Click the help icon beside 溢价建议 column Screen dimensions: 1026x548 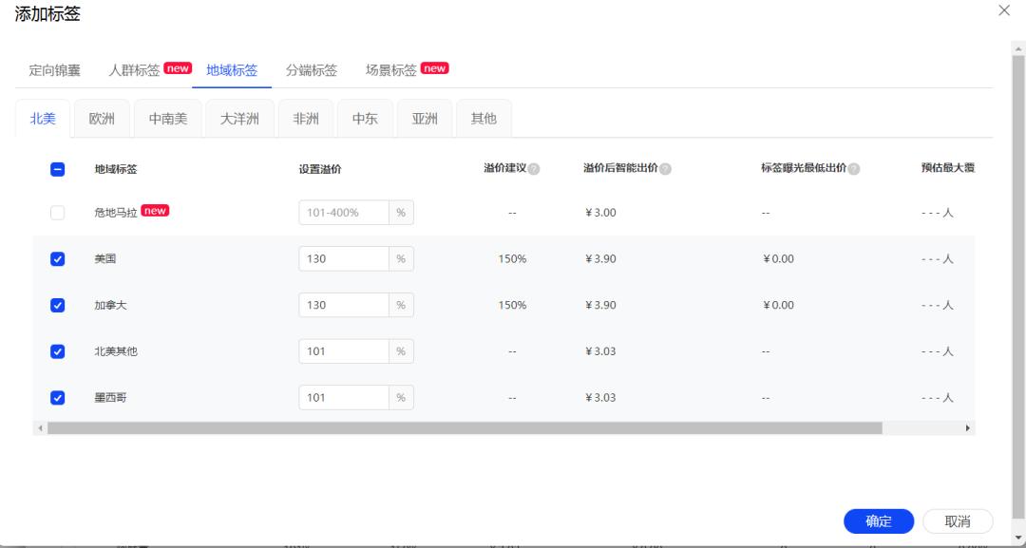[536, 169]
